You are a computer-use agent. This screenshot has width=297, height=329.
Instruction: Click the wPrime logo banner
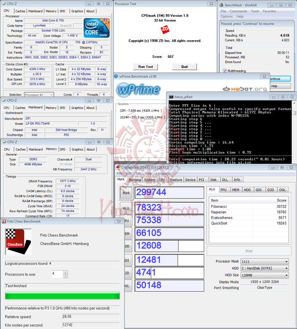(x=139, y=90)
